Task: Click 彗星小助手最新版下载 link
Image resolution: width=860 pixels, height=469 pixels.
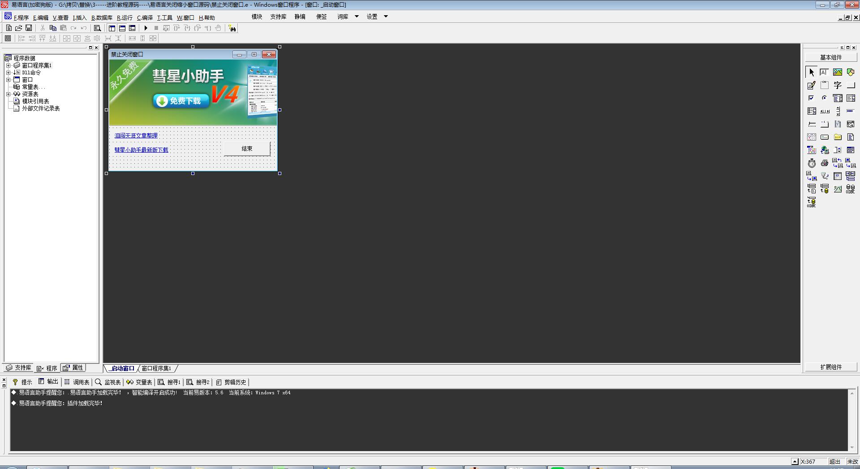Action: tap(141, 150)
